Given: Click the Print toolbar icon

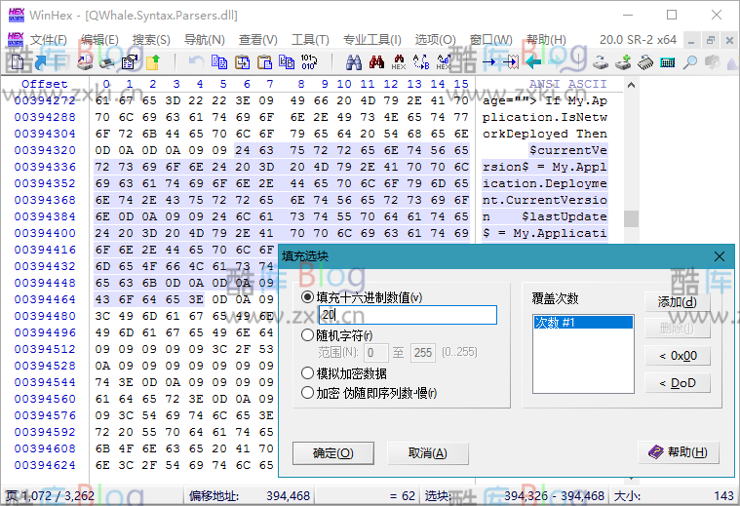Looking at the screenshot, I should click(x=107, y=61).
